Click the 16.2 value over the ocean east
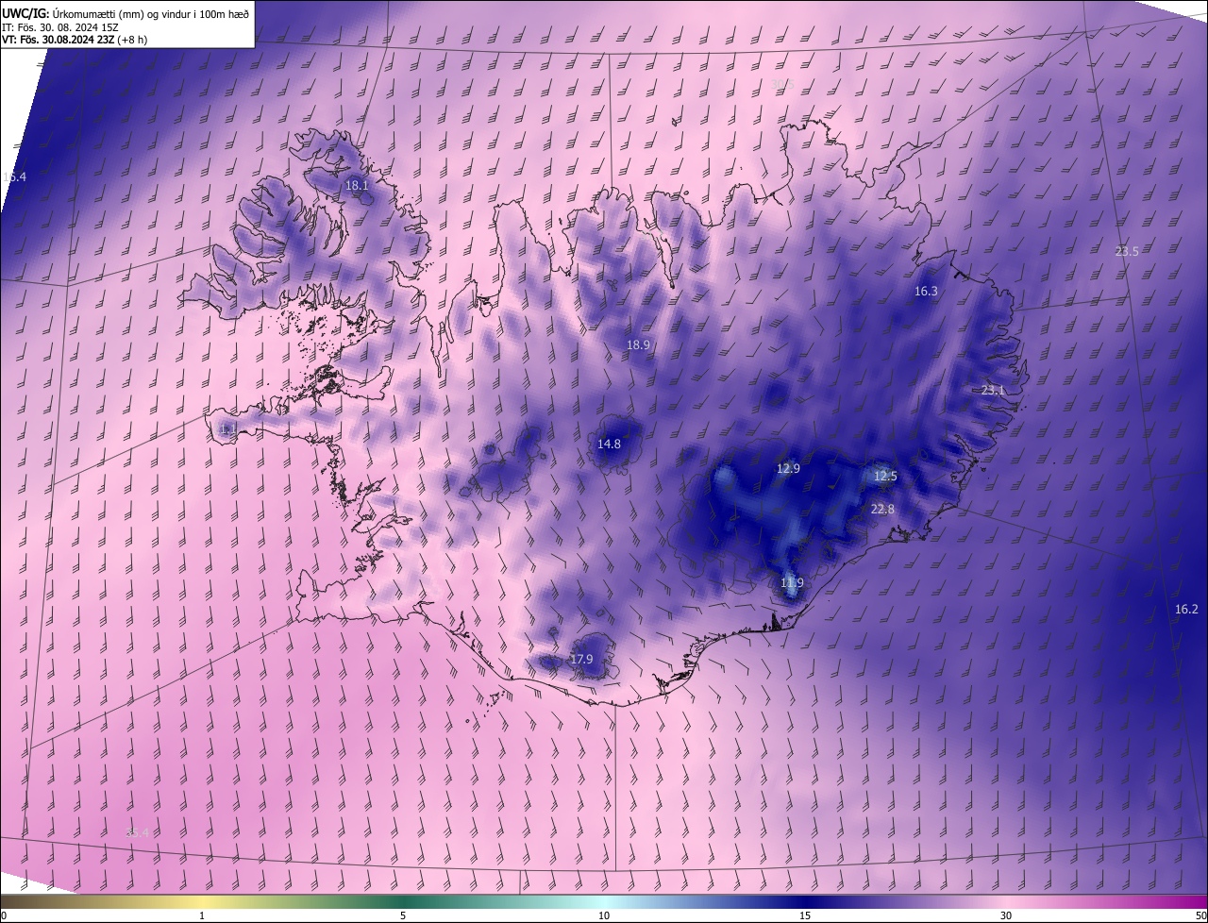Screen dimensions: 1208x923 [1186, 610]
